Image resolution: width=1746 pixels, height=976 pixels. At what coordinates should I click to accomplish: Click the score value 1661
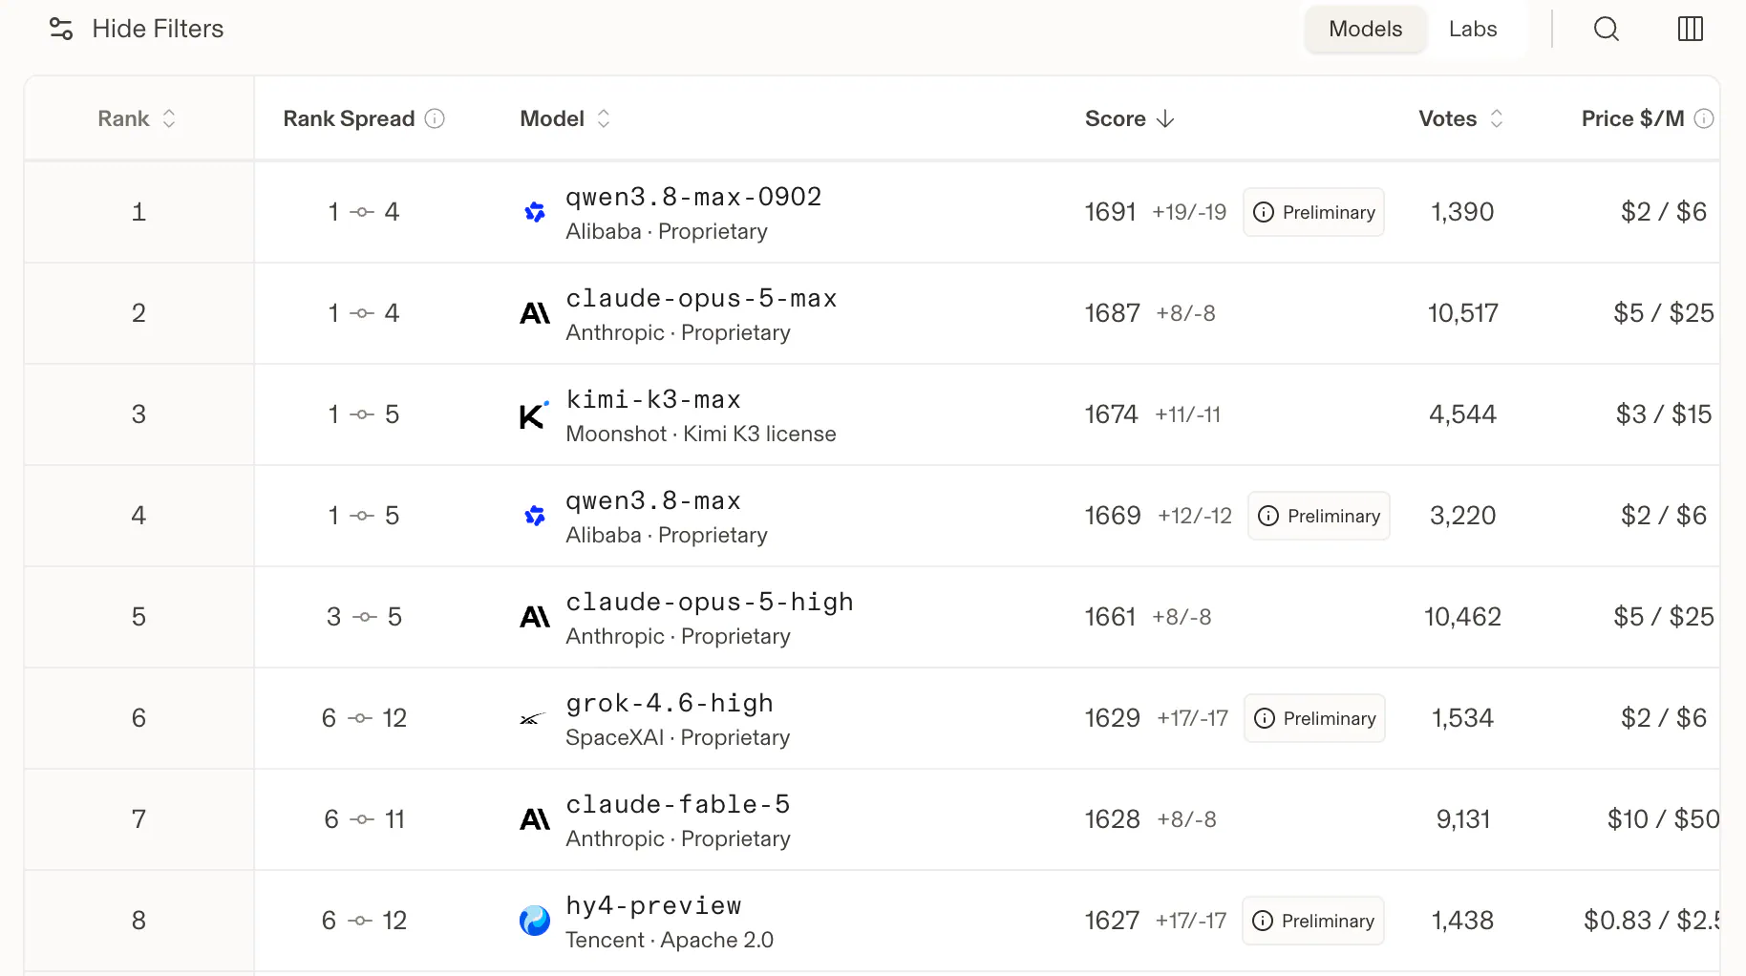click(1110, 617)
